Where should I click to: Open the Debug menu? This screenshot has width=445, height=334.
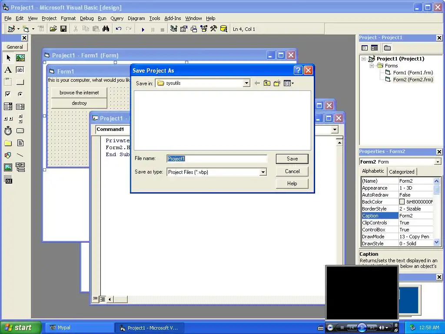click(86, 18)
